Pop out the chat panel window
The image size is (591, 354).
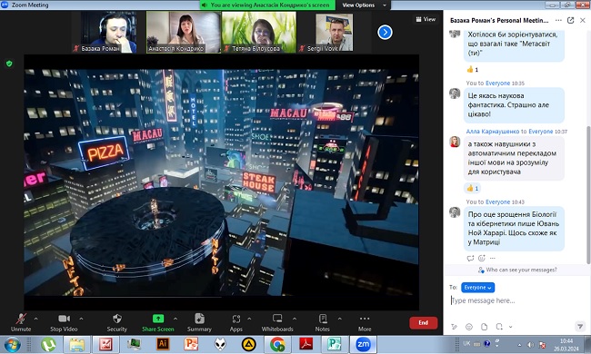(571, 20)
